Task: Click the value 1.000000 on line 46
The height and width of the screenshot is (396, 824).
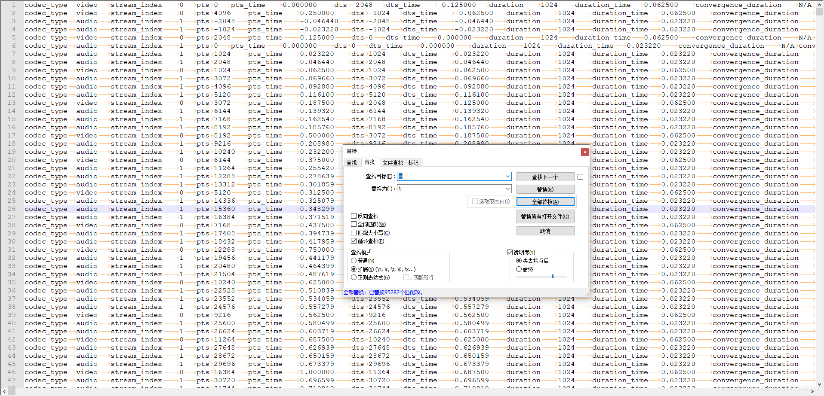Action: point(317,372)
